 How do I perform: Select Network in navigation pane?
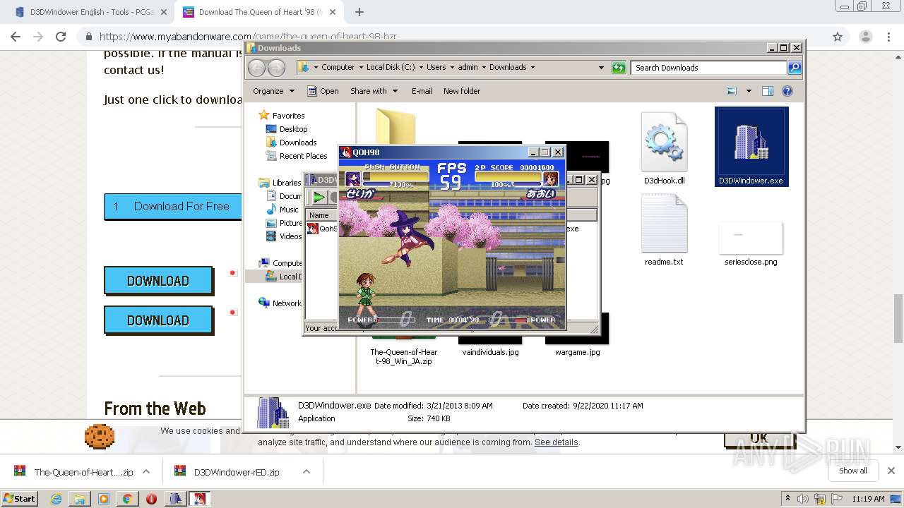[x=287, y=303]
